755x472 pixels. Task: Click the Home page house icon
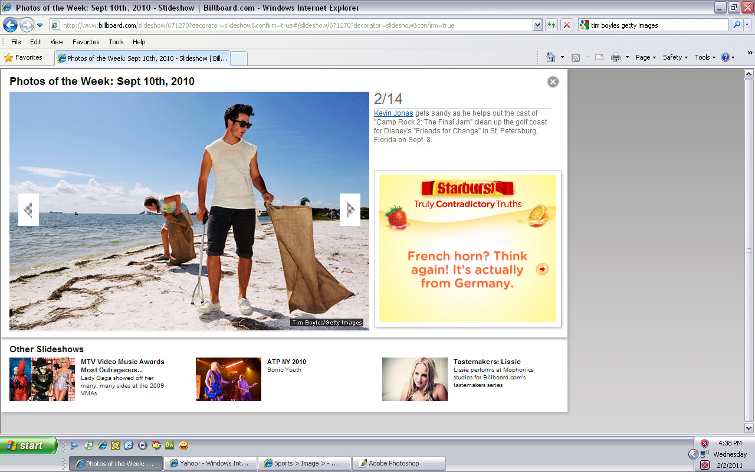pyautogui.click(x=551, y=57)
